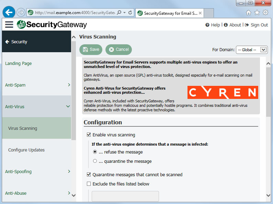Sign Out of SecurityGateway
This screenshot has height=204, width=273.
pyautogui.click(x=259, y=25)
